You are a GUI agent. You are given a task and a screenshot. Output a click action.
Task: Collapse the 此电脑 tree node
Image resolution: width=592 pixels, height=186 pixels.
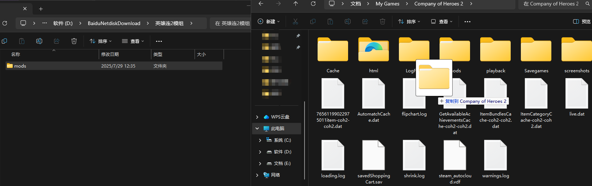[x=257, y=129]
